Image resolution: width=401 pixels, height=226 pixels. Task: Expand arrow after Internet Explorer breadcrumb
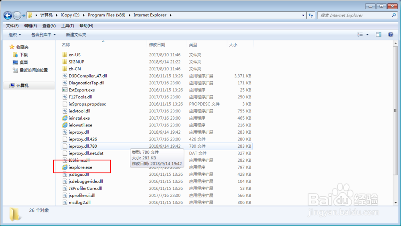pyautogui.click(x=170, y=15)
